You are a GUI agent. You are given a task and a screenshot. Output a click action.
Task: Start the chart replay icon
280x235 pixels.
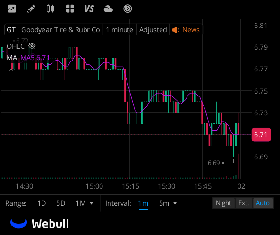[x=127, y=9]
